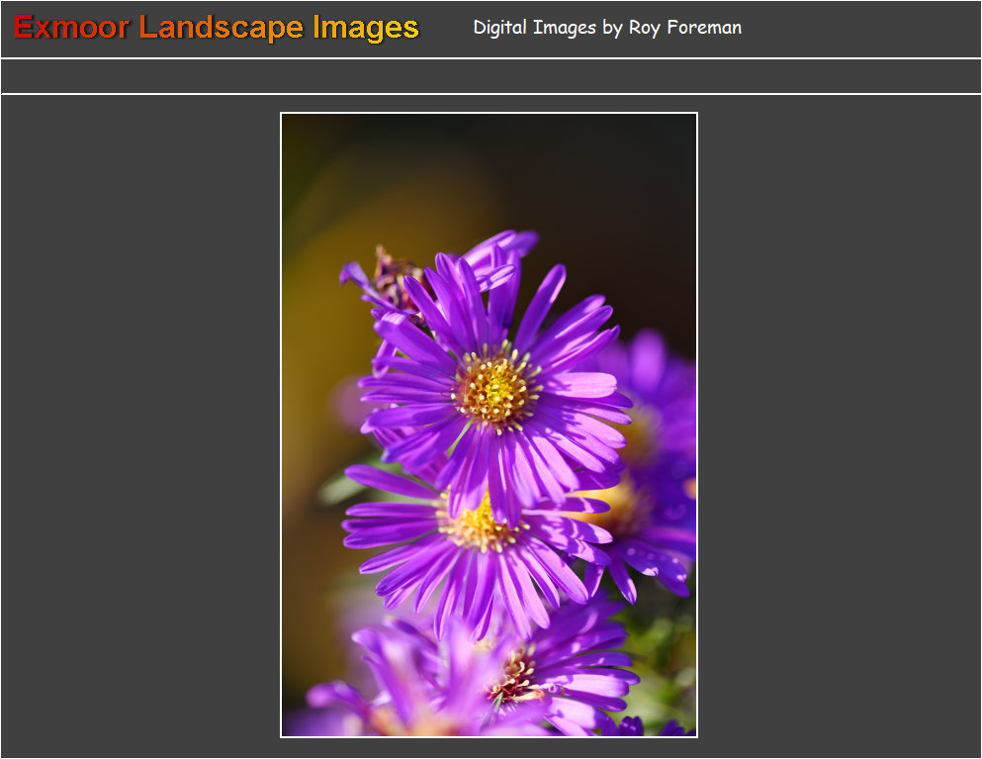Click the empty grey area left of photo

138,426
